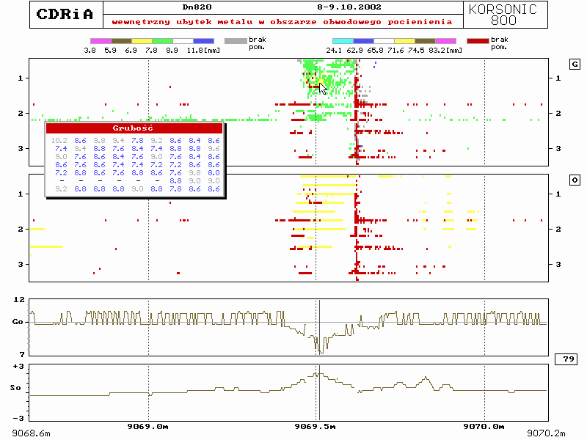The image size is (587, 440).
Task: Select the G panel marker box
Action: (575, 64)
